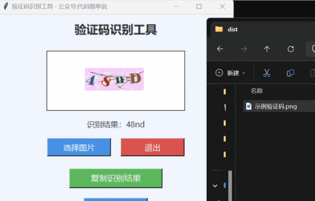315x201 pixels.
Task: Click the PNG file icon for 示例验证码
Action: pyautogui.click(x=249, y=106)
